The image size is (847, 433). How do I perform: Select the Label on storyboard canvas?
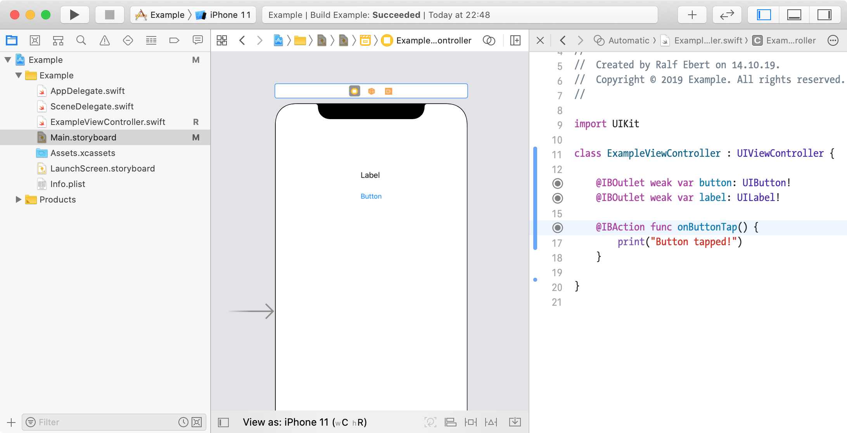point(370,175)
